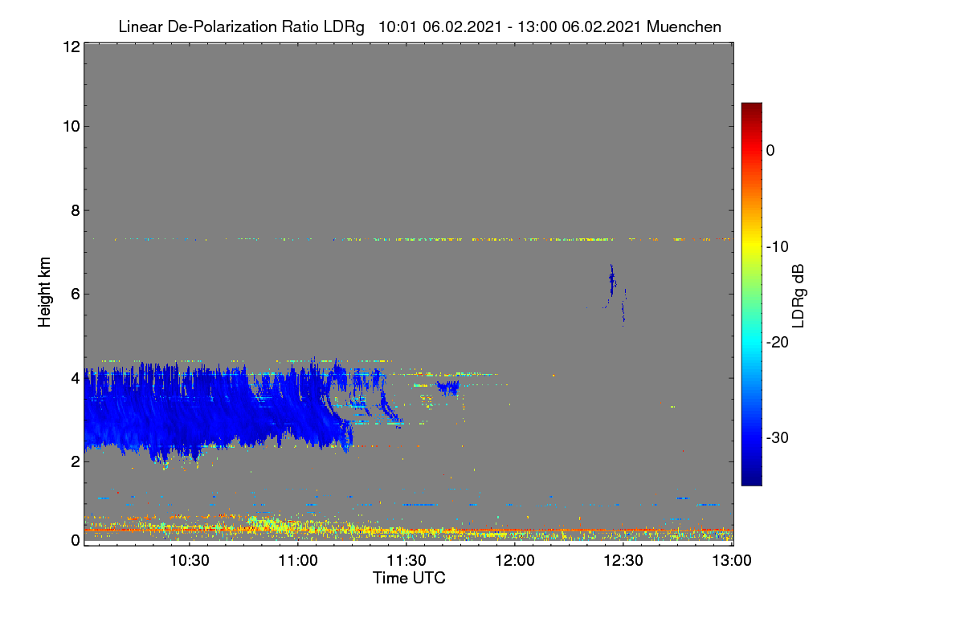Click the Height km axis title
The height and width of the screenshot is (642, 964).
(x=45, y=292)
